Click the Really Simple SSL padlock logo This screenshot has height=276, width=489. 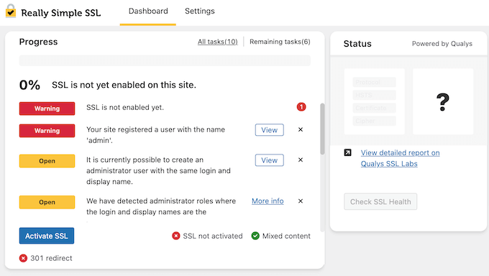(x=11, y=11)
